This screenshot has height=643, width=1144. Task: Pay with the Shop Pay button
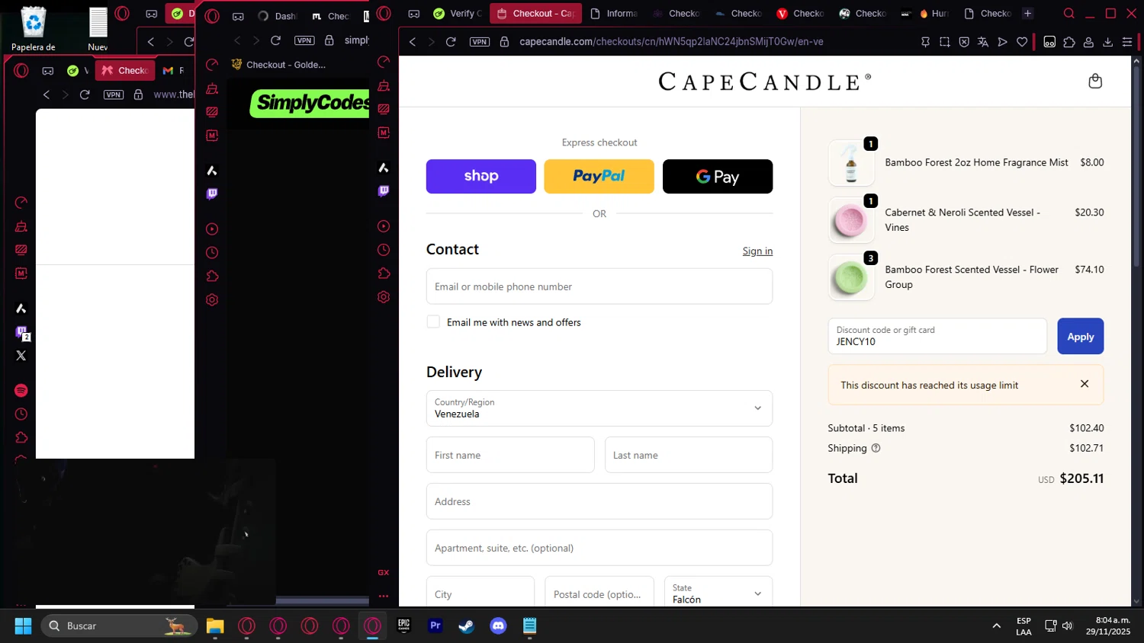[x=481, y=176]
